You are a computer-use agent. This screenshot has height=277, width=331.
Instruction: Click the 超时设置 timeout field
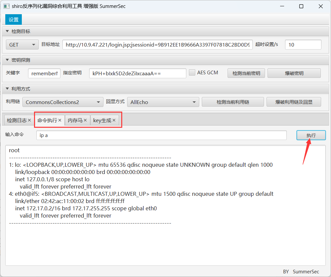click(303, 45)
